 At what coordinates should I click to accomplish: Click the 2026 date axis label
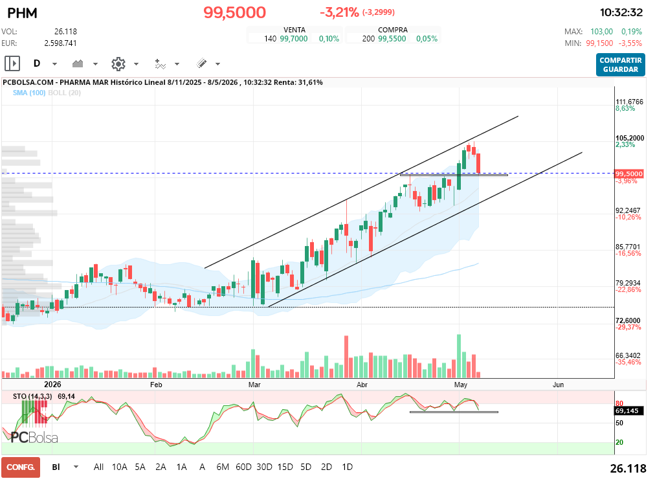[52, 385]
